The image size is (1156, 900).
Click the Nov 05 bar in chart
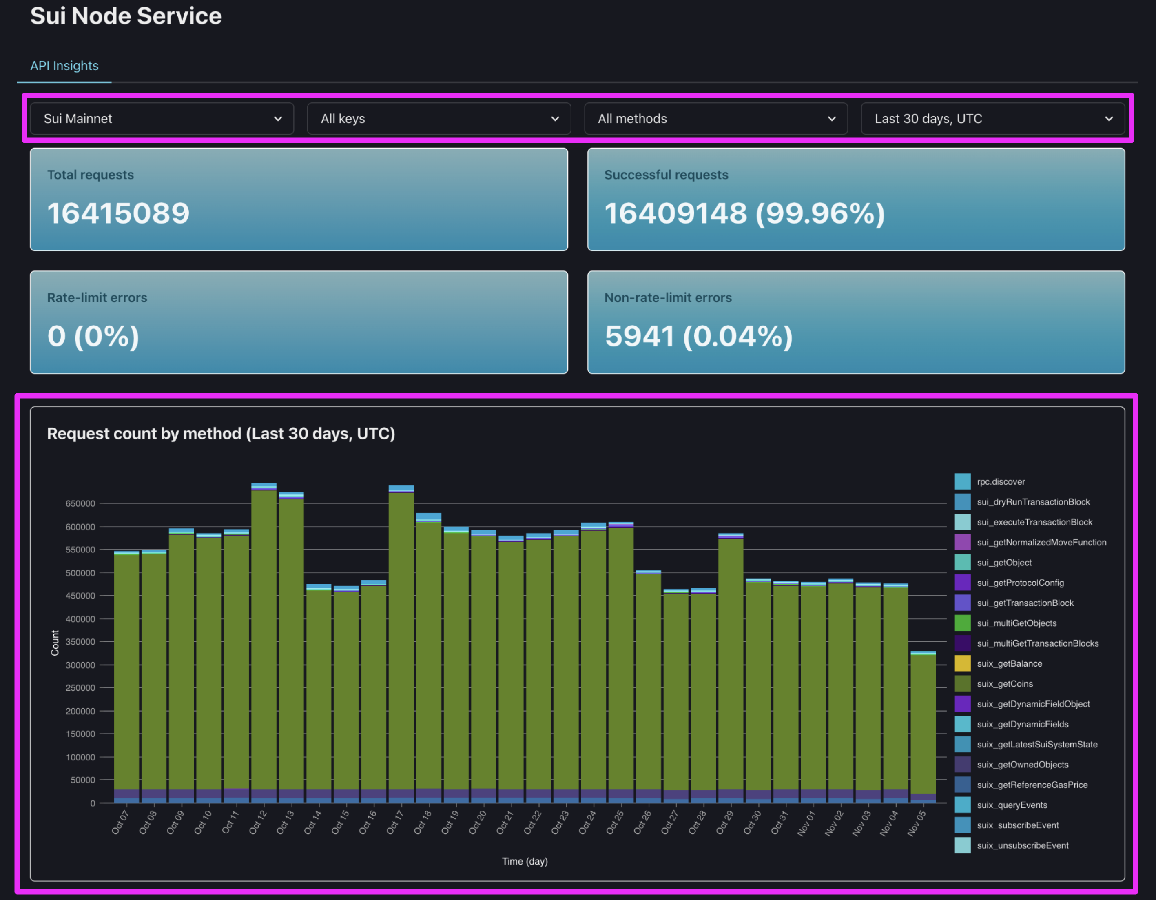coord(923,727)
